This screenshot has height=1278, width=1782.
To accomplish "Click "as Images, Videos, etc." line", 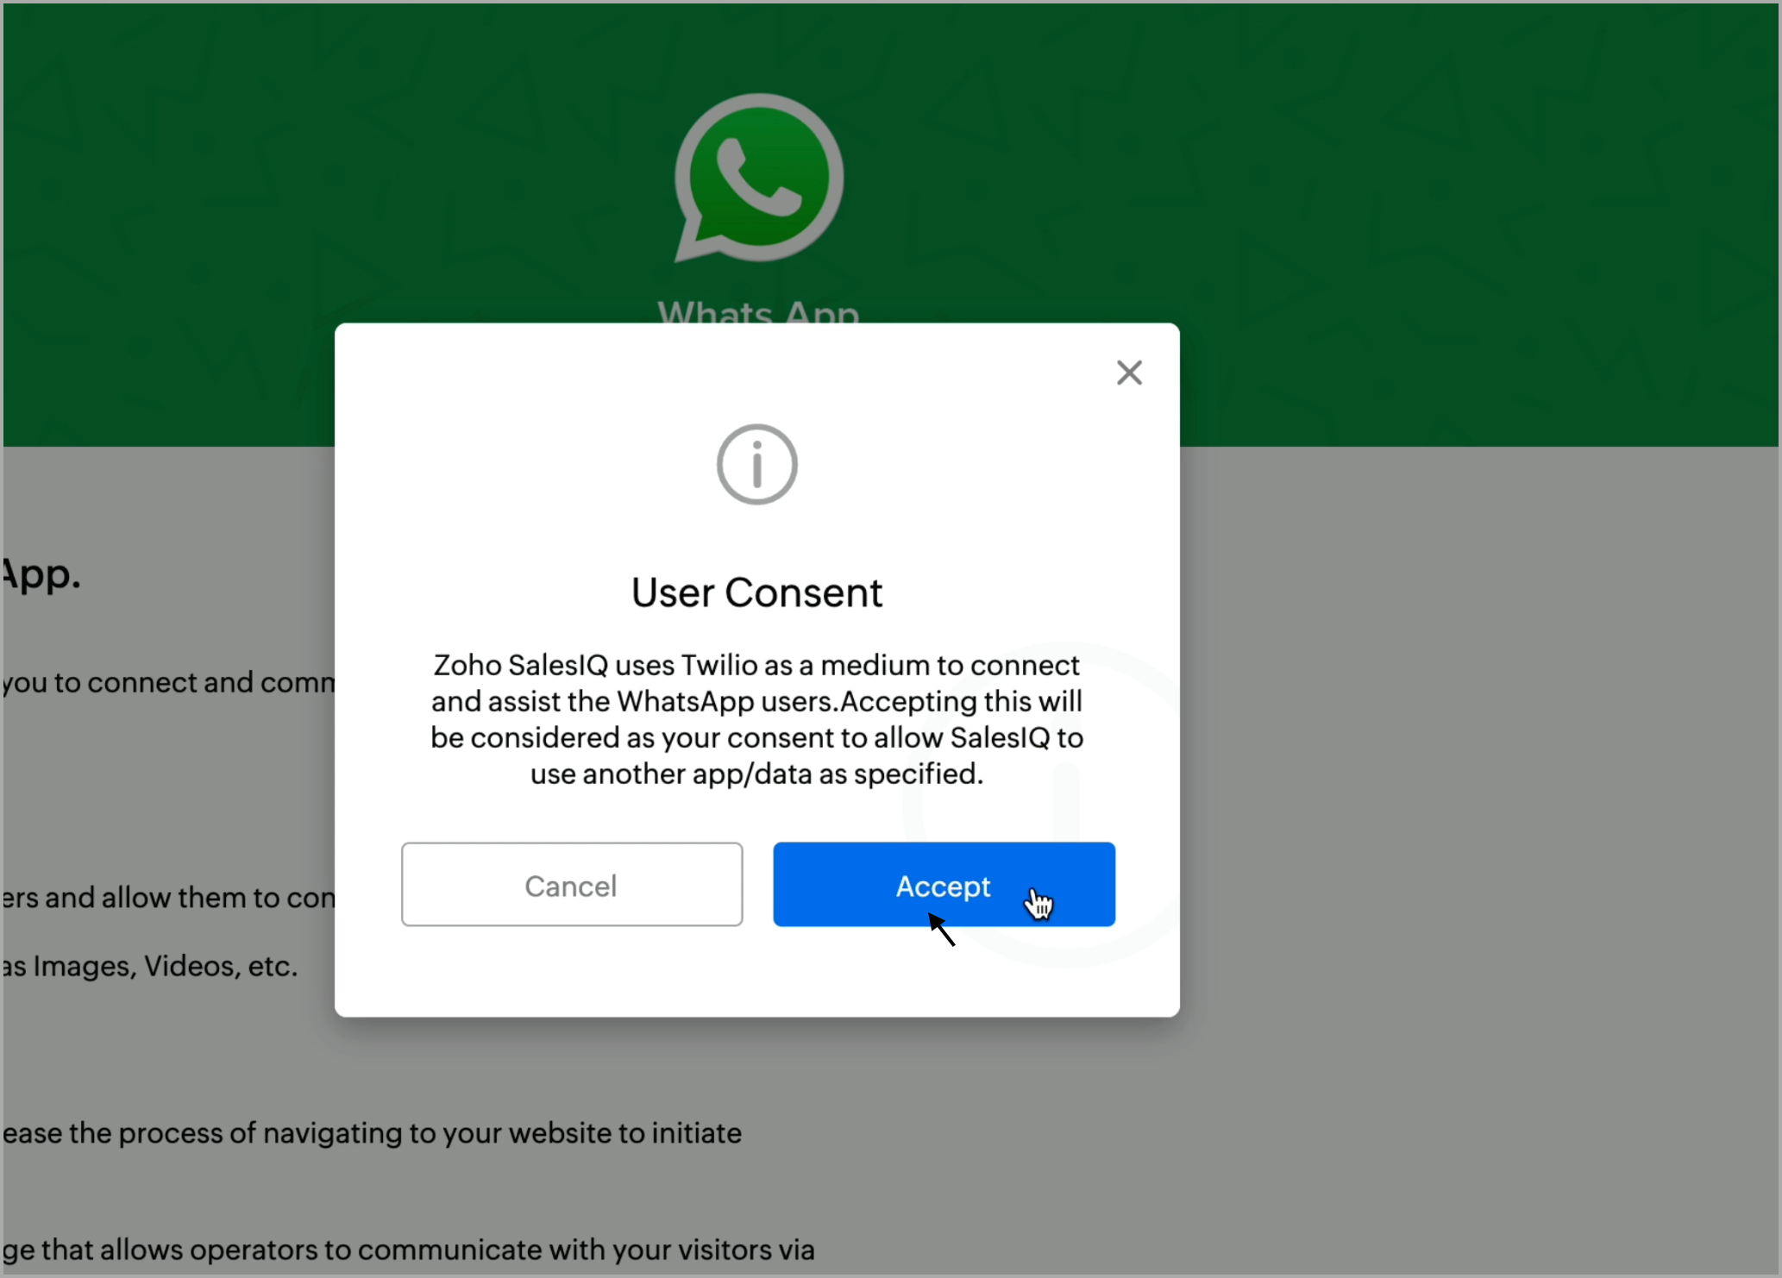I will (x=149, y=967).
